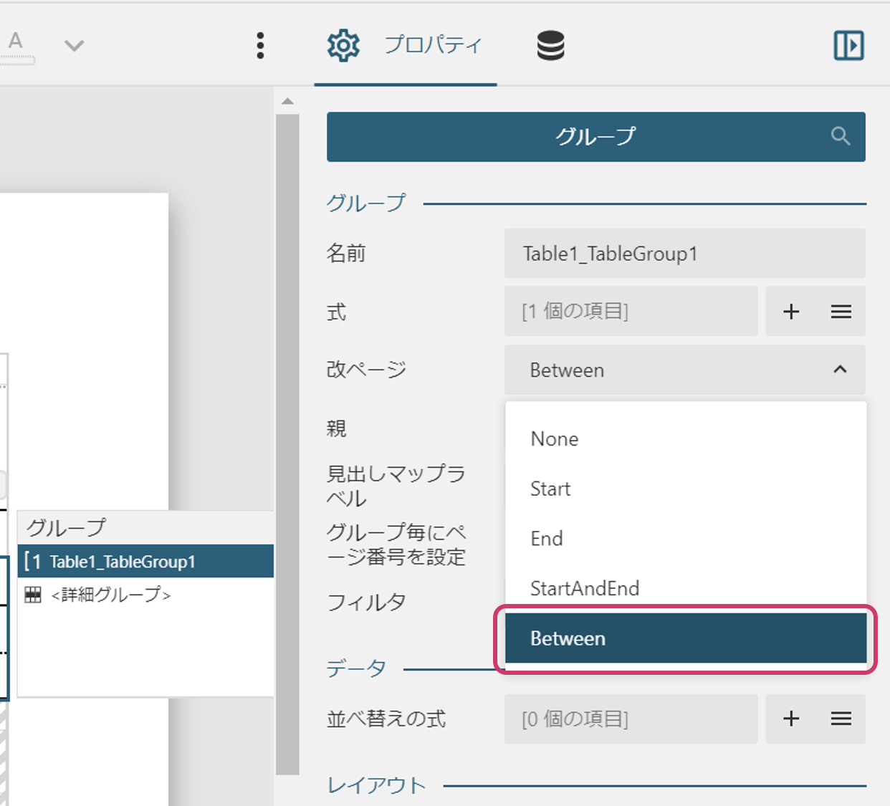Select the <詳細グループ> row
The height and width of the screenshot is (806, 890).
tap(145, 595)
